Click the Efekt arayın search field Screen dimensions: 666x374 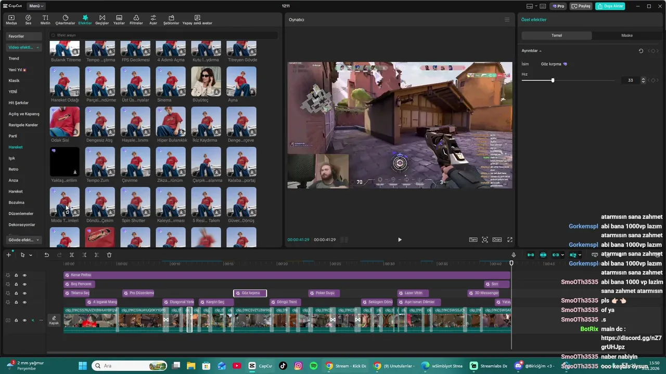pyautogui.click(x=163, y=35)
